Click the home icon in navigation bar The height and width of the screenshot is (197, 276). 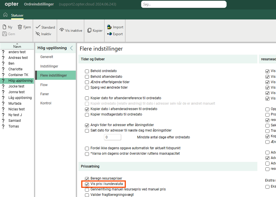click(5, 15)
